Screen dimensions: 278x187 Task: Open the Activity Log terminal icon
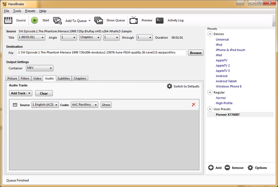point(160,20)
